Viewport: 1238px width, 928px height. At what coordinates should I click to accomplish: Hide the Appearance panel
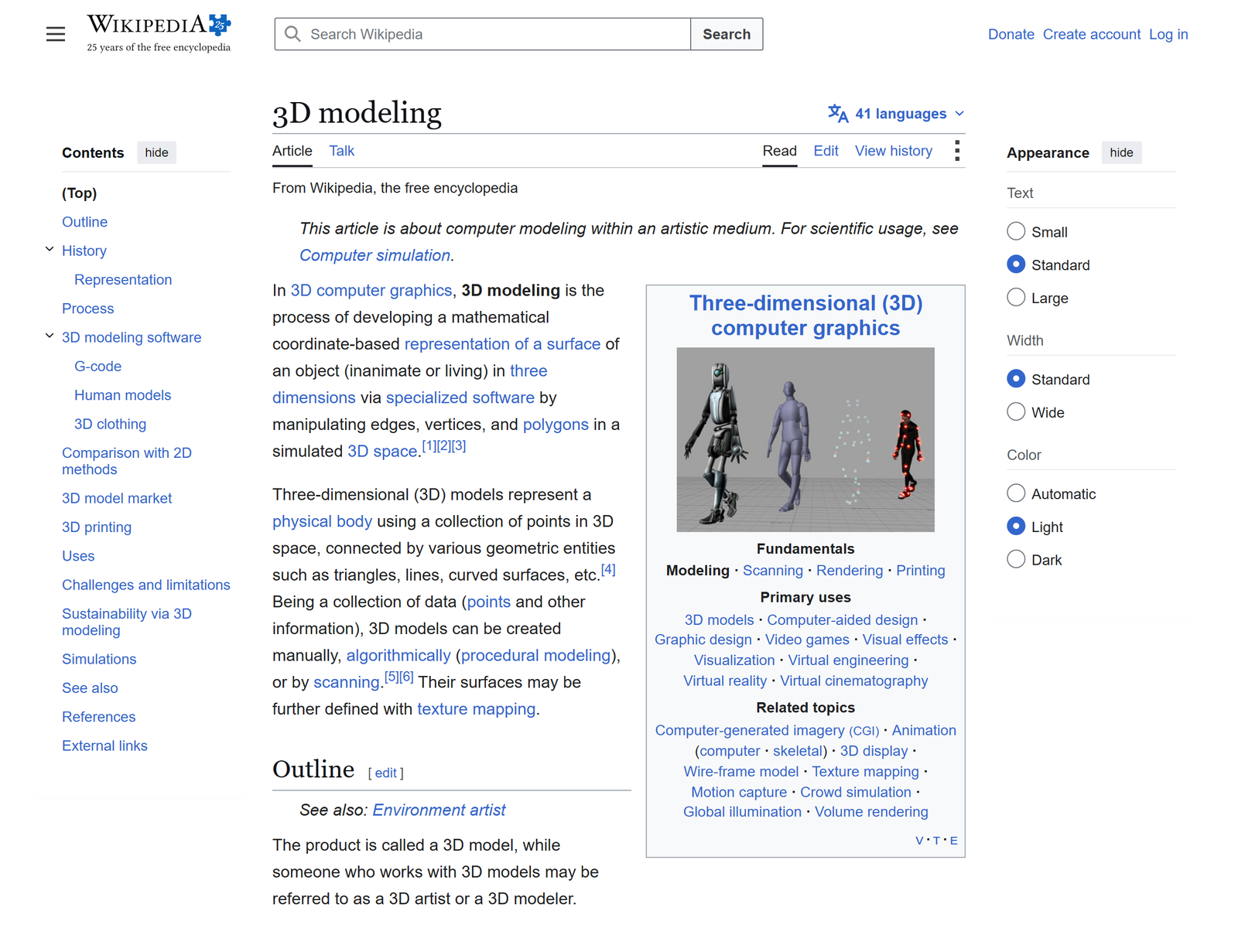(1121, 152)
